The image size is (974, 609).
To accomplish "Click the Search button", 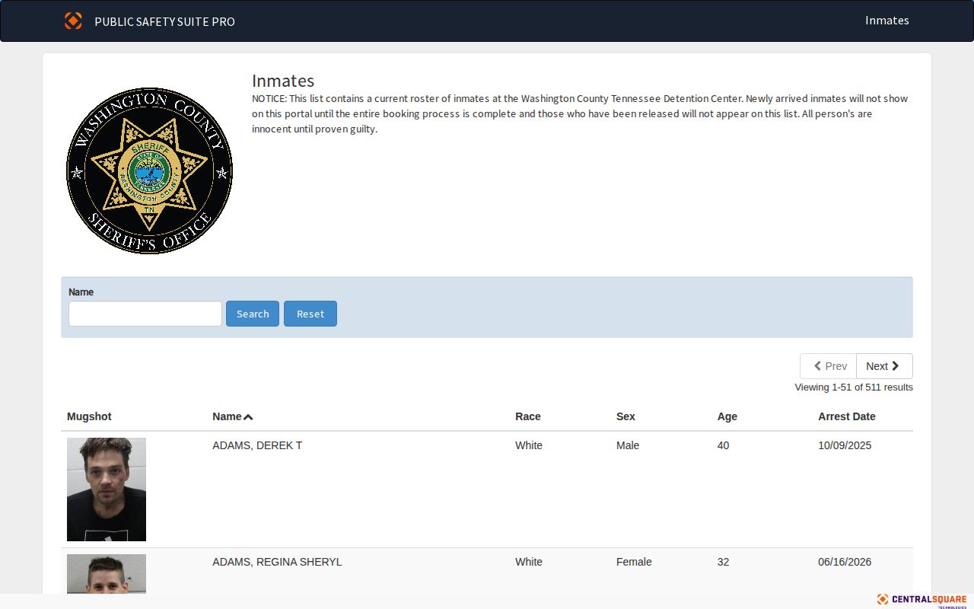I will pyautogui.click(x=253, y=314).
